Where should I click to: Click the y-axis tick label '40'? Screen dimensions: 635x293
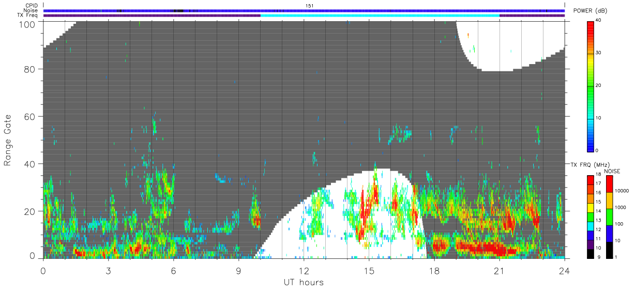point(30,164)
